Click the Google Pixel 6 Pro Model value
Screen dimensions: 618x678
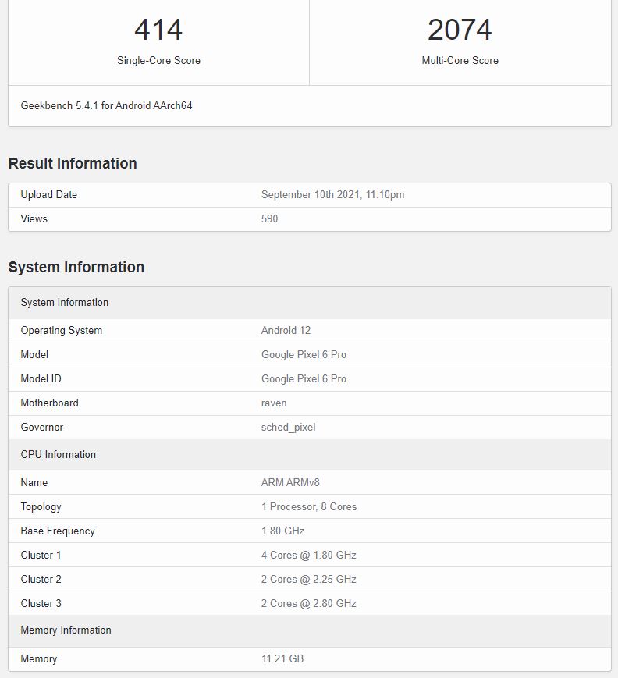coord(304,354)
